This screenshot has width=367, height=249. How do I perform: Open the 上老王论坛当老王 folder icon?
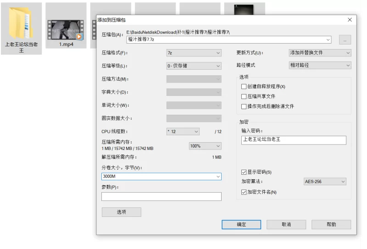[x=21, y=23]
